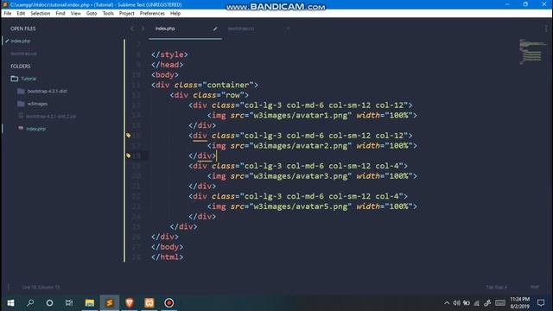Click the closing html tag line
The image size is (553, 311).
point(167,257)
